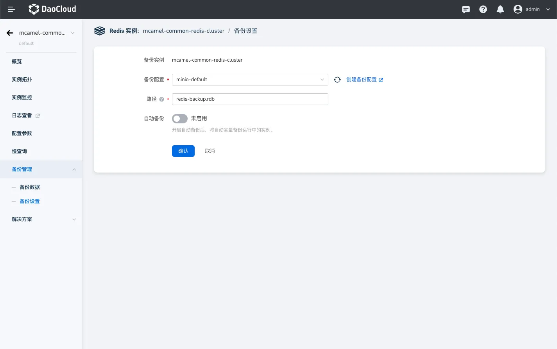Click the path help tooltip icon
This screenshot has width=557, height=349.
click(161, 99)
